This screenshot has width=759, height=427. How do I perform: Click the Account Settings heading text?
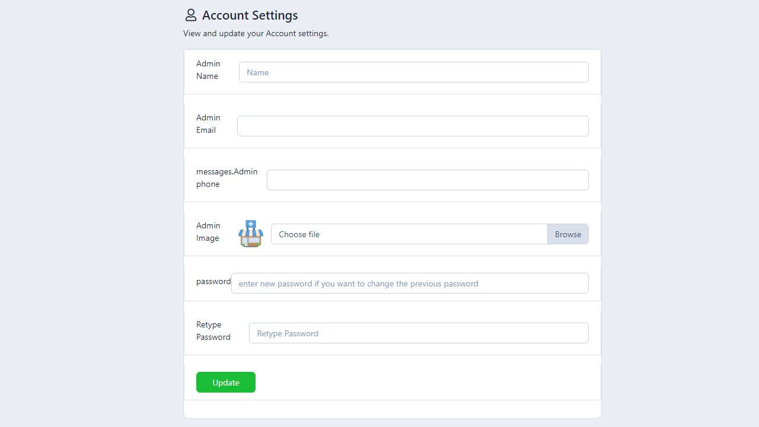(x=250, y=15)
